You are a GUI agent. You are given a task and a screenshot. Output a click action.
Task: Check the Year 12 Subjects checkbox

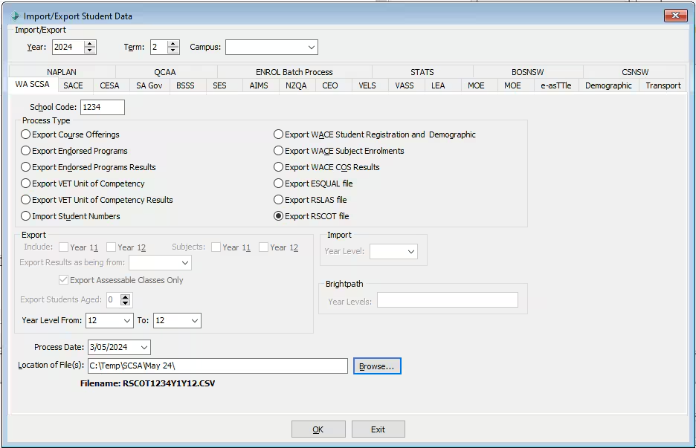pyautogui.click(x=263, y=247)
